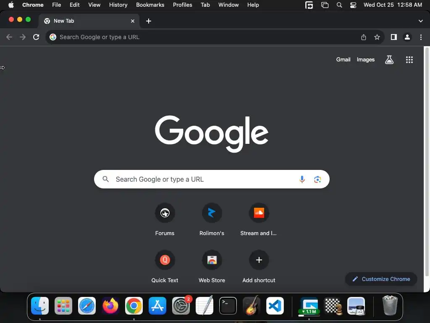
Task: Open the Profiles menu
Action: (182, 5)
